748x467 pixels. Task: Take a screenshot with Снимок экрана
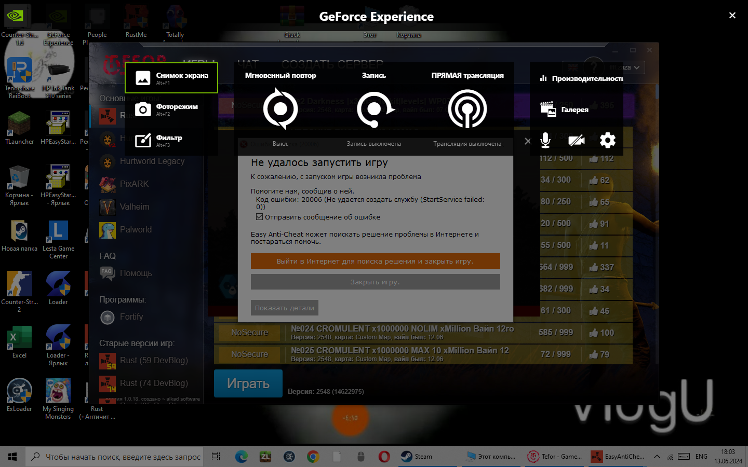coord(171,78)
